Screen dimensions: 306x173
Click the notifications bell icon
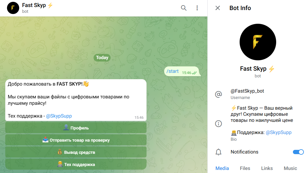[218, 152]
